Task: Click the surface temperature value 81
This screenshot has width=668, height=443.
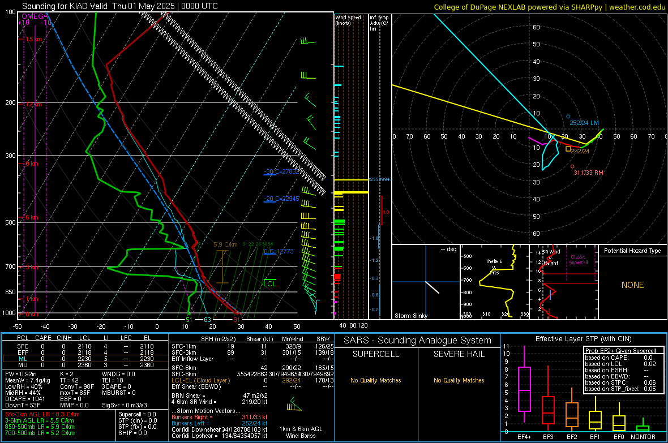Action: 237,320
